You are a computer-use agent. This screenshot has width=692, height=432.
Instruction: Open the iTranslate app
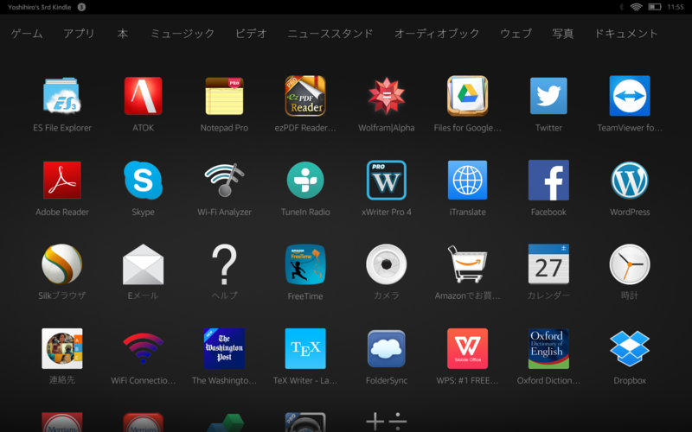[x=467, y=180]
